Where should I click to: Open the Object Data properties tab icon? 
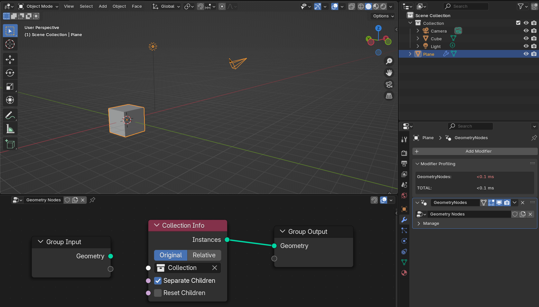(x=404, y=262)
